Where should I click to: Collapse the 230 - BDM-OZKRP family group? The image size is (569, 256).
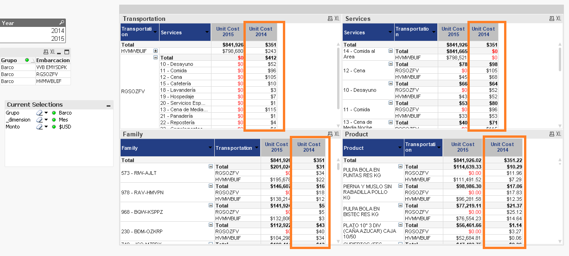coord(211,225)
